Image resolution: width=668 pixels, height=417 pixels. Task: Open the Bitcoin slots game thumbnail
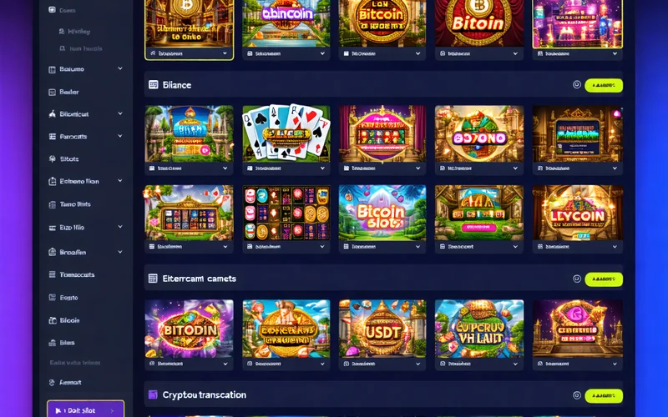(x=382, y=213)
